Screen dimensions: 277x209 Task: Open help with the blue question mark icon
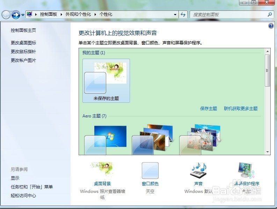click(271, 26)
